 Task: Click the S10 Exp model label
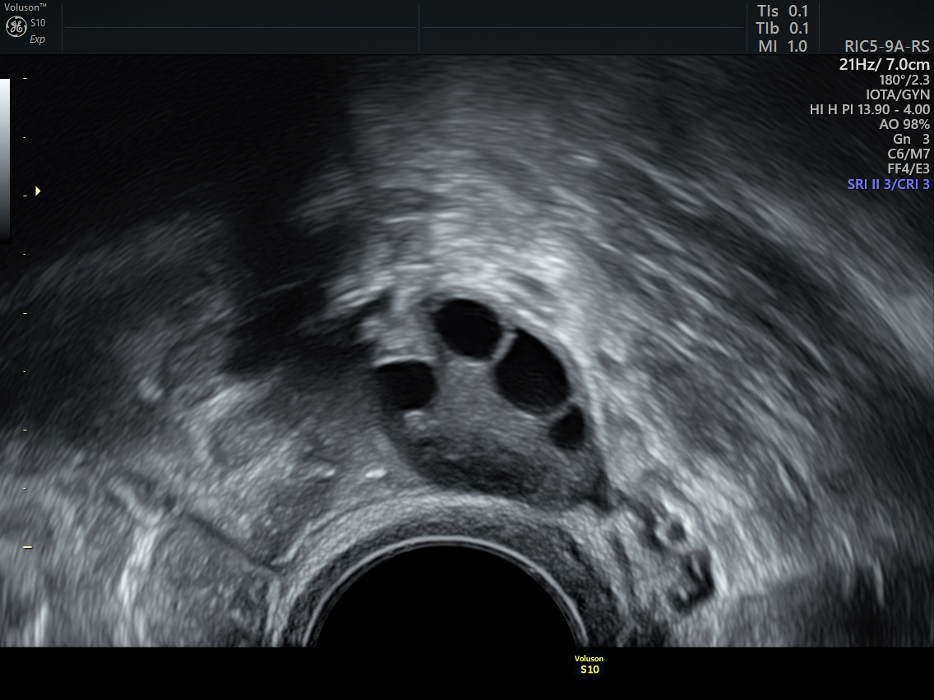tap(38, 31)
